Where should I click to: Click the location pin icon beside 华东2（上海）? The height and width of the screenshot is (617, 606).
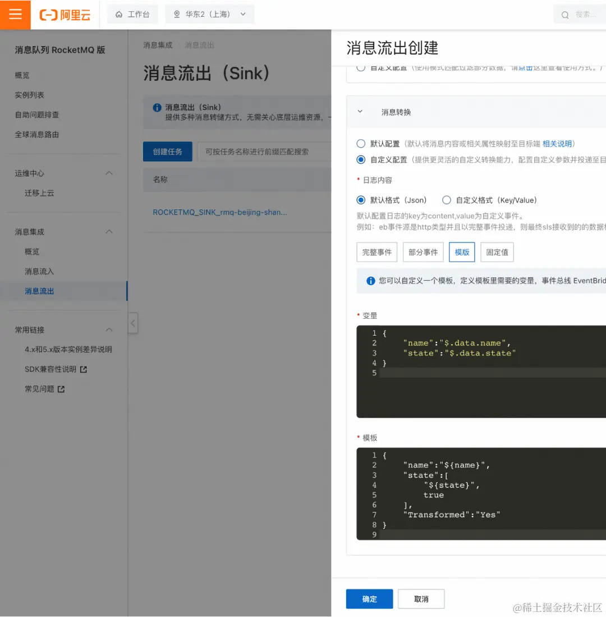click(x=176, y=15)
